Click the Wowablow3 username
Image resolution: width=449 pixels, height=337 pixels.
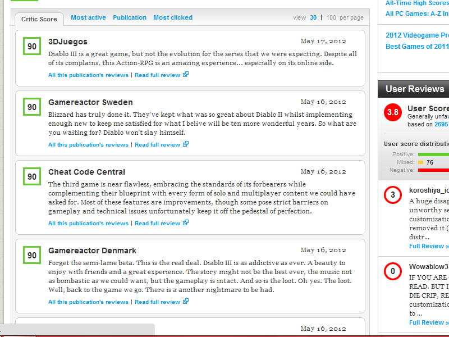[x=429, y=266]
